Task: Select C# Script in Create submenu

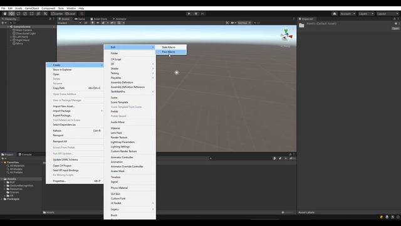Action: click(130, 59)
